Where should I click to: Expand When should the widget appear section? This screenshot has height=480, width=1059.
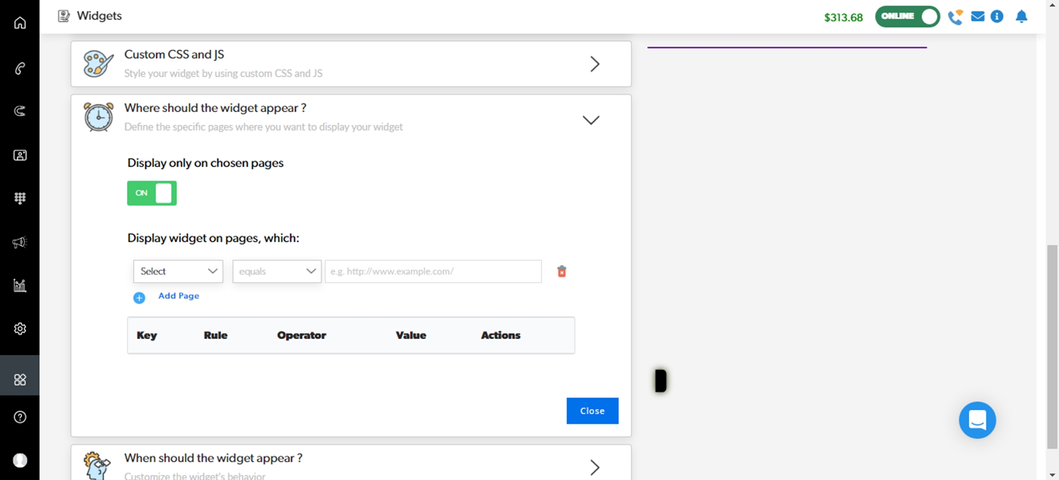[594, 467]
